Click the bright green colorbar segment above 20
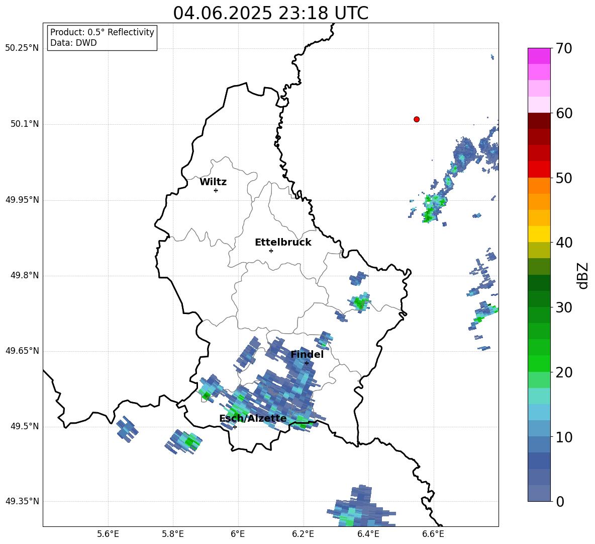The height and width of the screenshot is (544, 595). click(539, 363)
